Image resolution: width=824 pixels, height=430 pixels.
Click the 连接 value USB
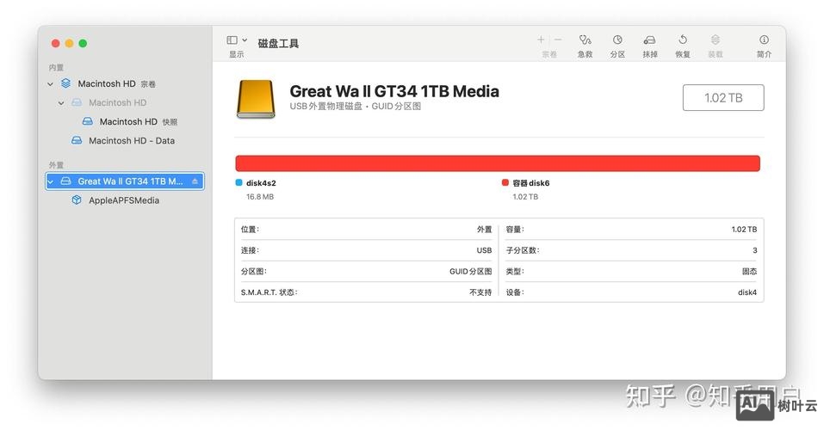point(485,250)
